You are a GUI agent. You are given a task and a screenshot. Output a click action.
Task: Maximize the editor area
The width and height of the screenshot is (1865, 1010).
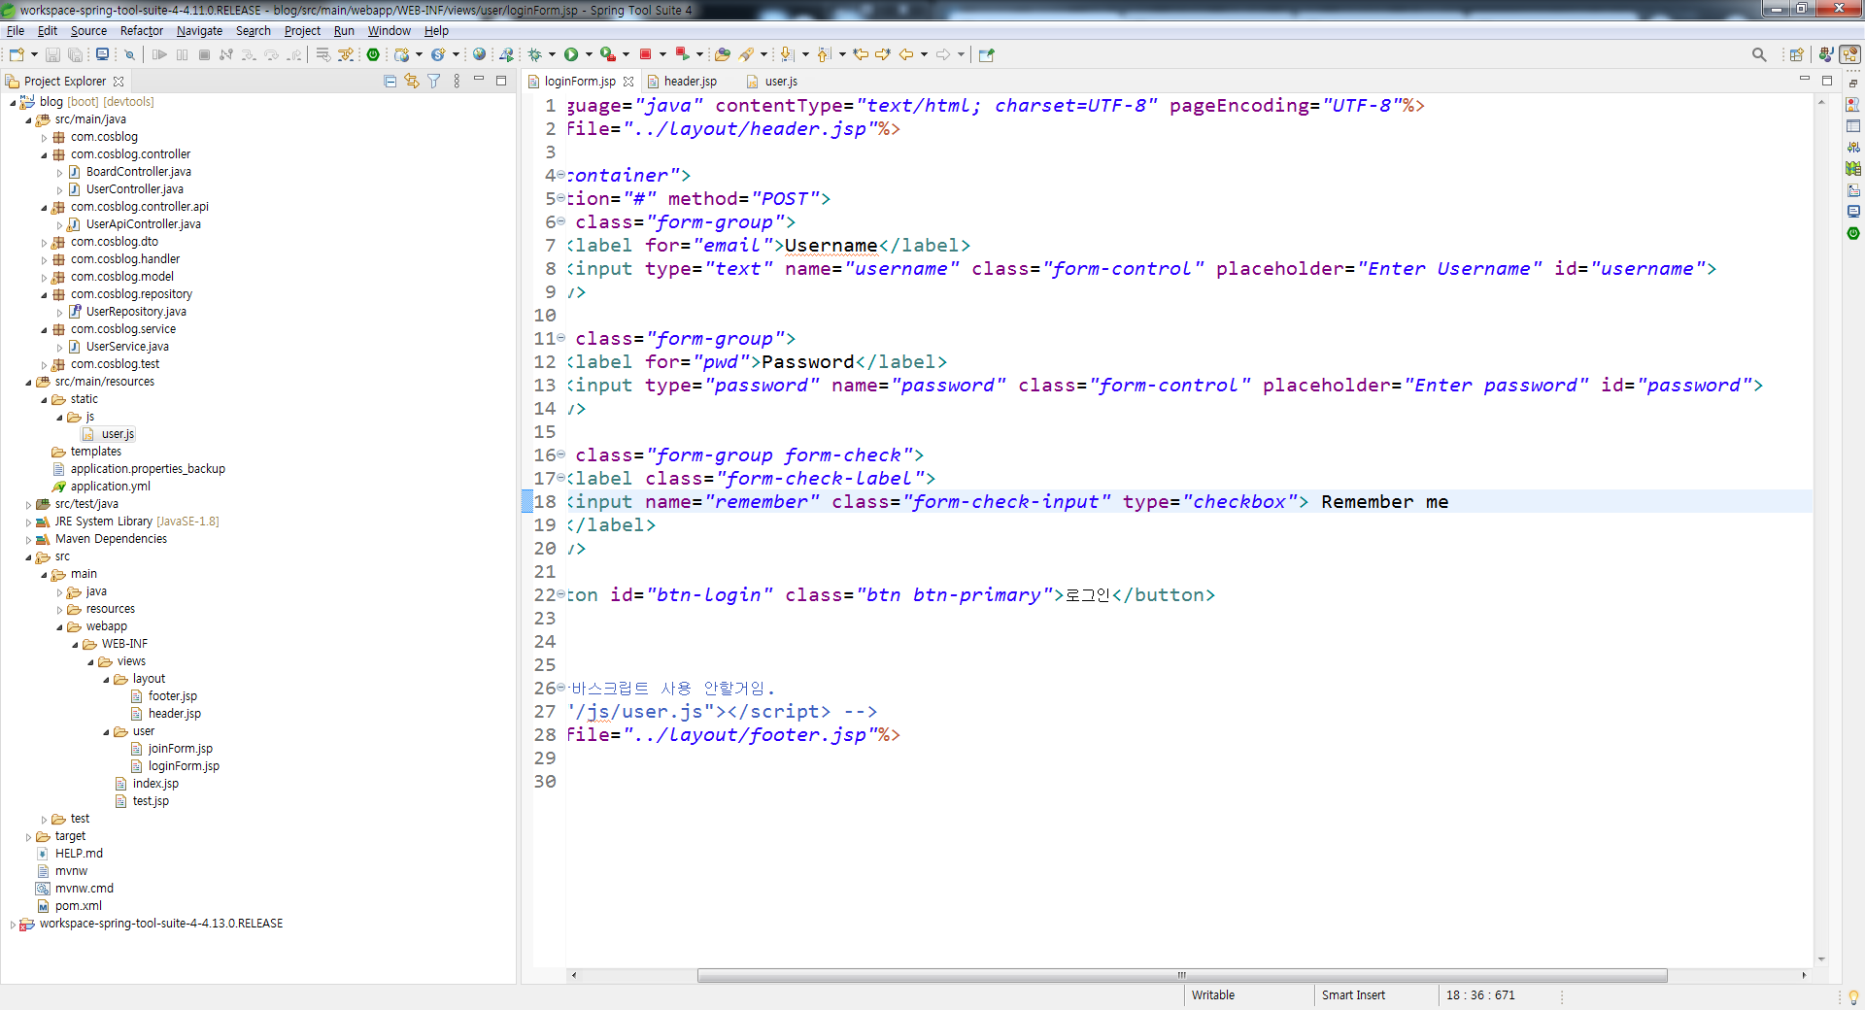[1826, 81]
